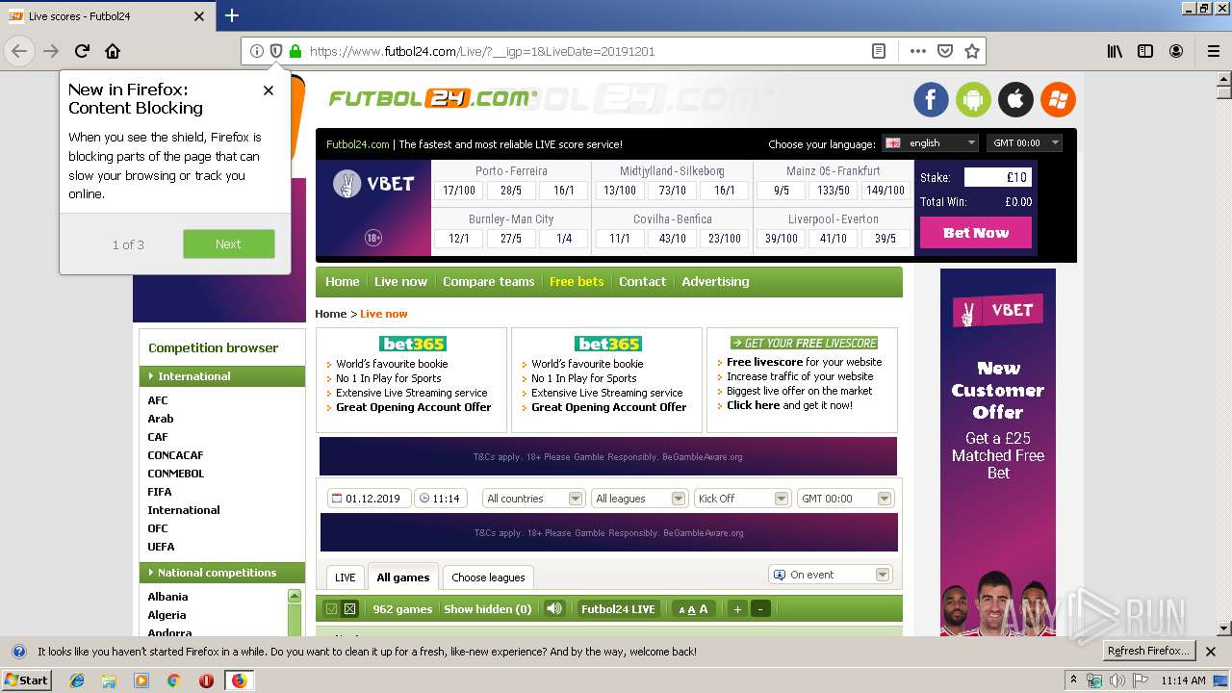This screenshot has width=1232, height=693.
Task: Expand all with the plus button
Action: coord(737,608)
